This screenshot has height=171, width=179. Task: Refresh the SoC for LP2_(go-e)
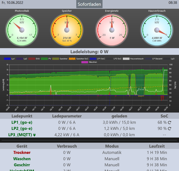170,129
